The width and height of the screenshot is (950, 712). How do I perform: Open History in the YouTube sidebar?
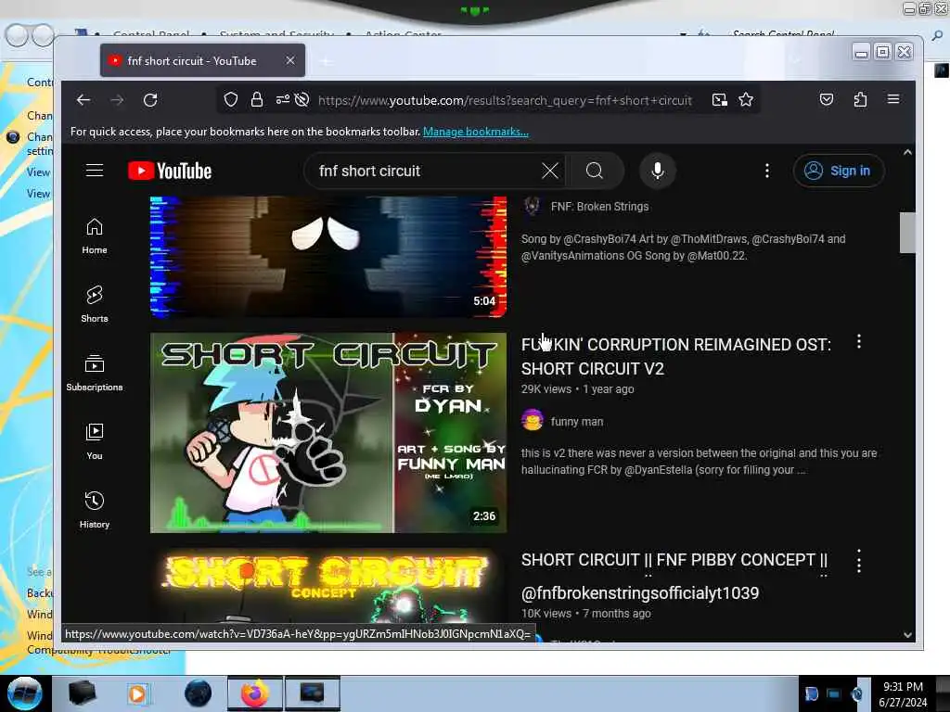[x=95, y=510]
